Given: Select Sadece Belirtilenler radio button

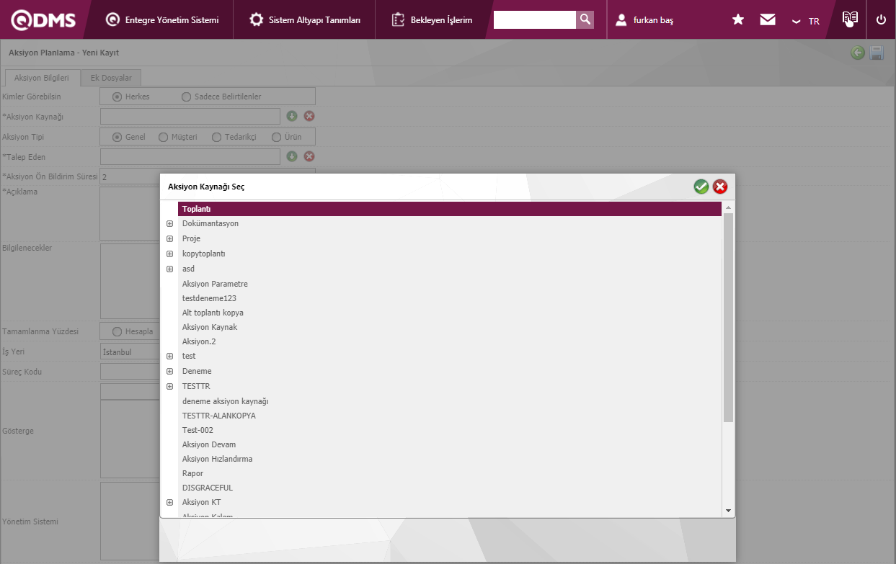Looking at the screenshot, I should click(x=186, y=97).
